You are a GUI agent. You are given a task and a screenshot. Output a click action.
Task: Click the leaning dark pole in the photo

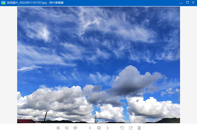tap(45, 117)
